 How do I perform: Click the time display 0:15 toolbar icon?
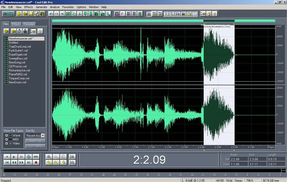[177, 14]
